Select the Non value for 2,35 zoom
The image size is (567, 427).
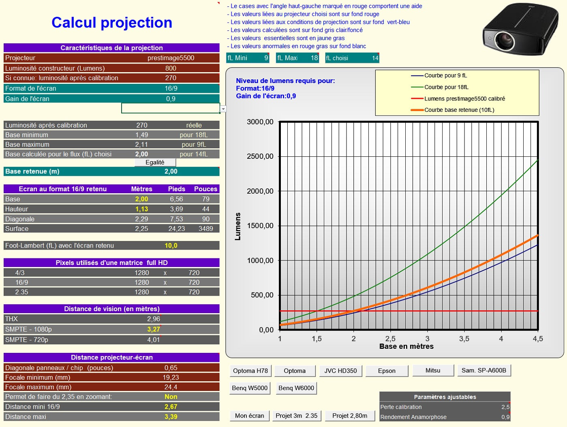pyautogui.click(x=171, y=397)
